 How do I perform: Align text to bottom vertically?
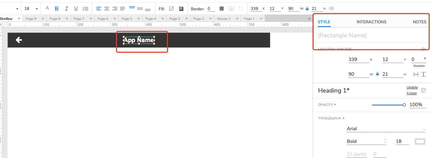point(148,9)
